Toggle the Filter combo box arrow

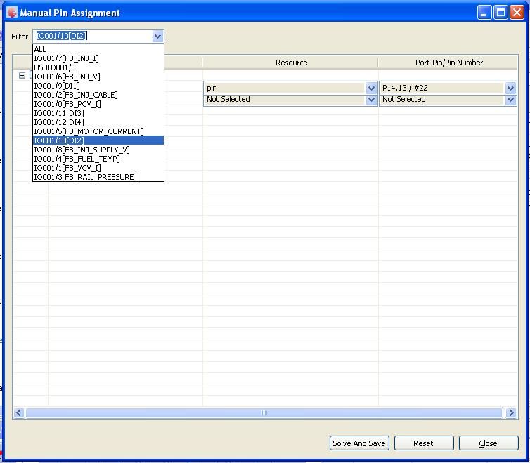point(157,36)
